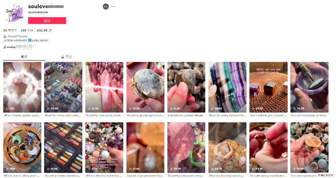Play the rose quartz tower video
The image size is (336, 178).
[x=104, y=87]
